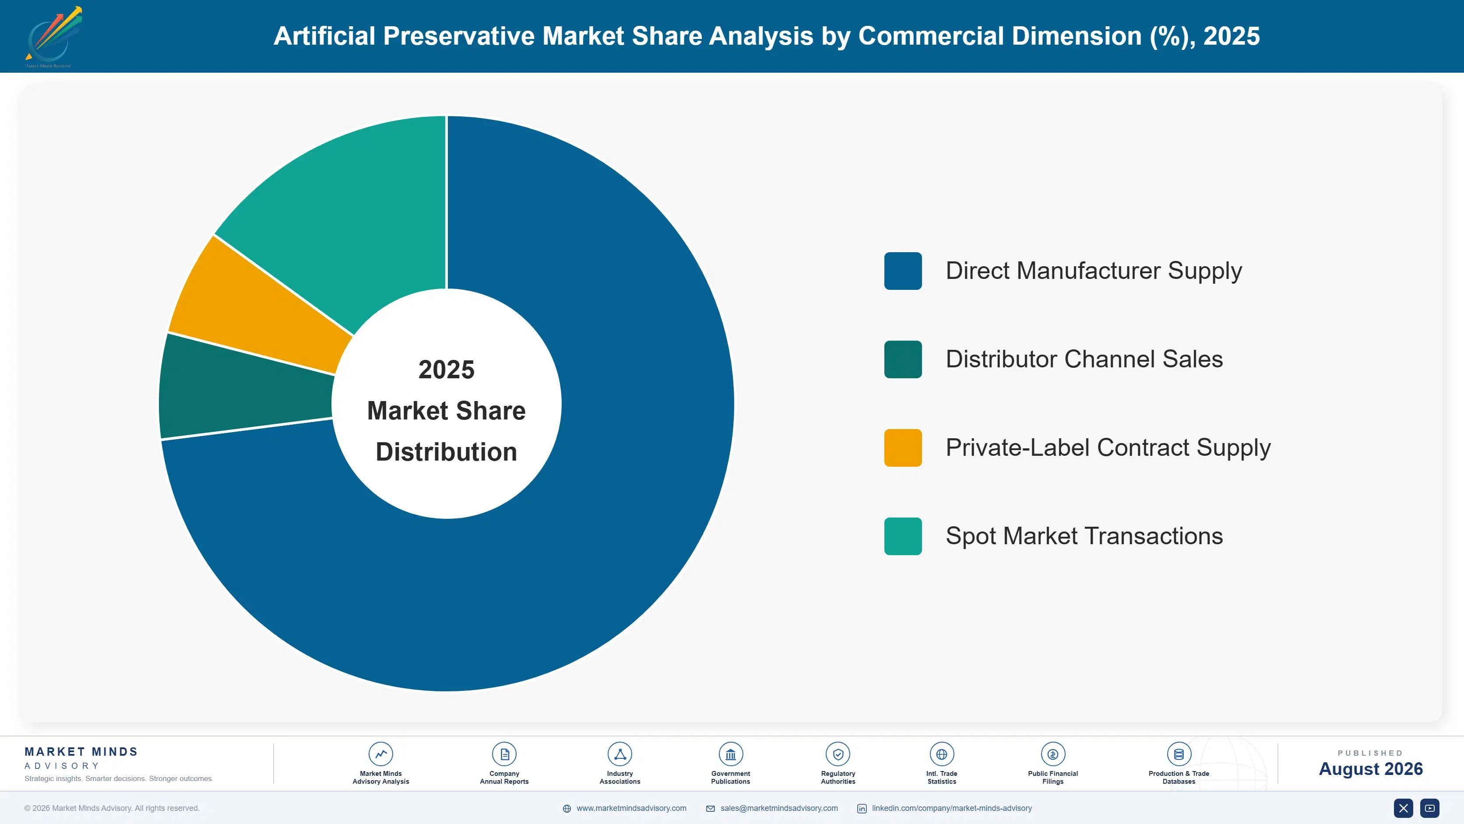Select Spot Market Transactions teal swatch
The image size is (1464, 824).
tap(902, 536)
